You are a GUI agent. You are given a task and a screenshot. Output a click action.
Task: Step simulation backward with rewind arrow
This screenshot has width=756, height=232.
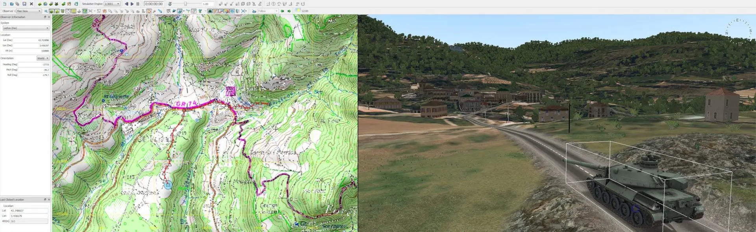click(x=126, y=4)
